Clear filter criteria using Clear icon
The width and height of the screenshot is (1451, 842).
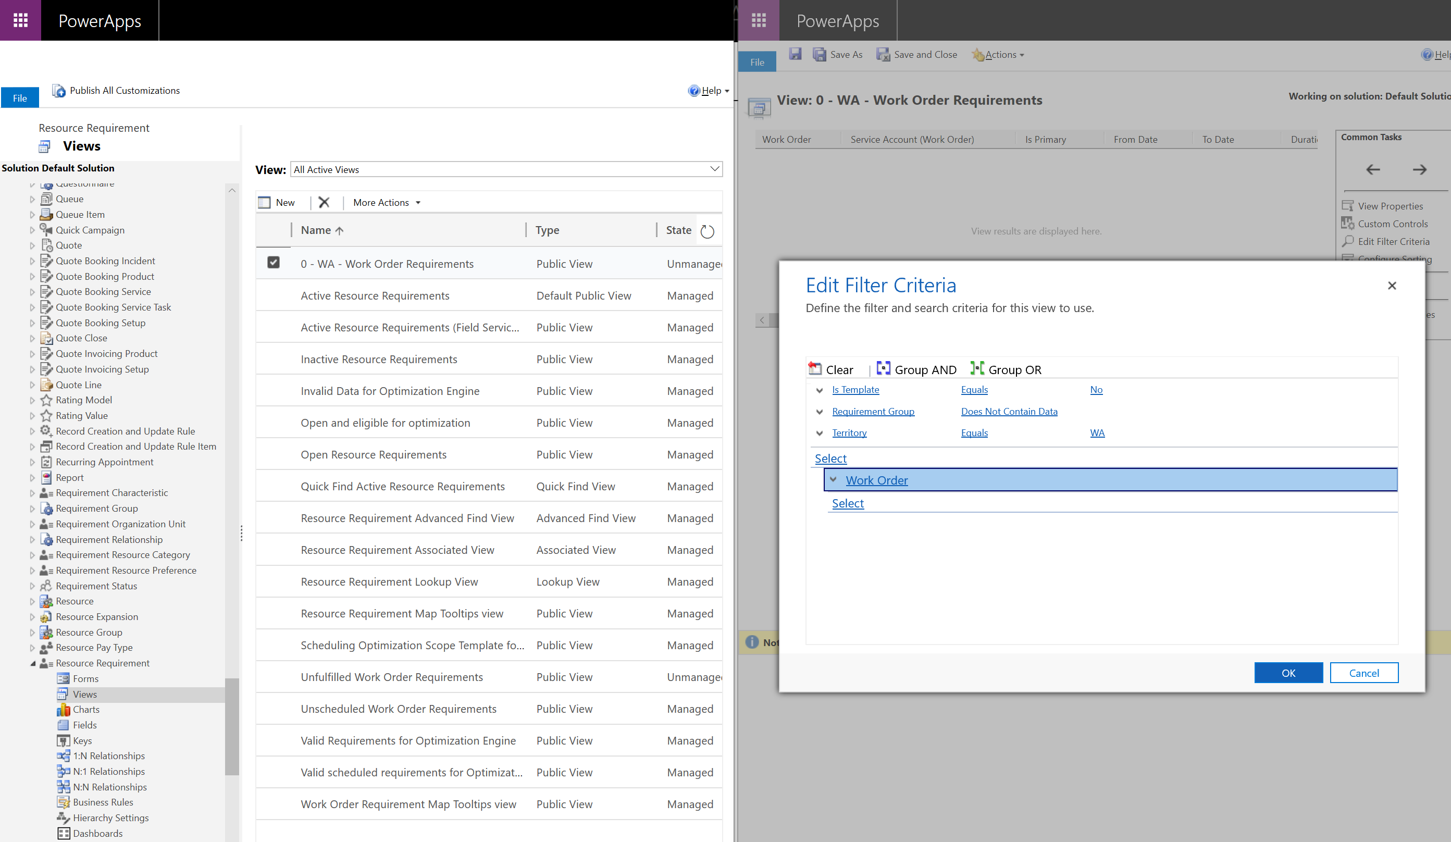[815, 368]
